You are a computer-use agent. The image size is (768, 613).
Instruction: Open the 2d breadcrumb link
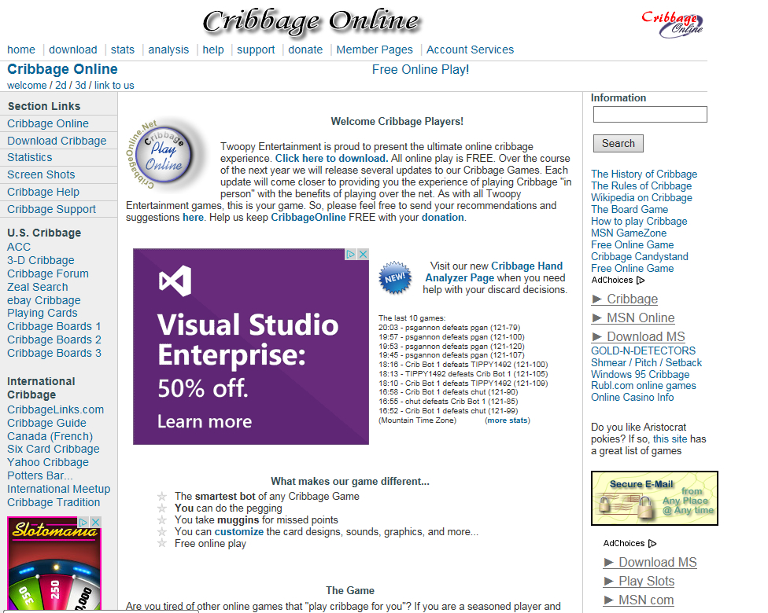click(61, 85)
